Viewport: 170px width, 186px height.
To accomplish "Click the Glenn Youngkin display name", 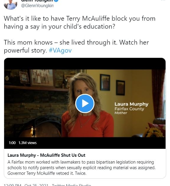I will tap(37, 1).
